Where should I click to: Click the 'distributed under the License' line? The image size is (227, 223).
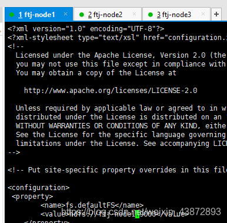121,117
